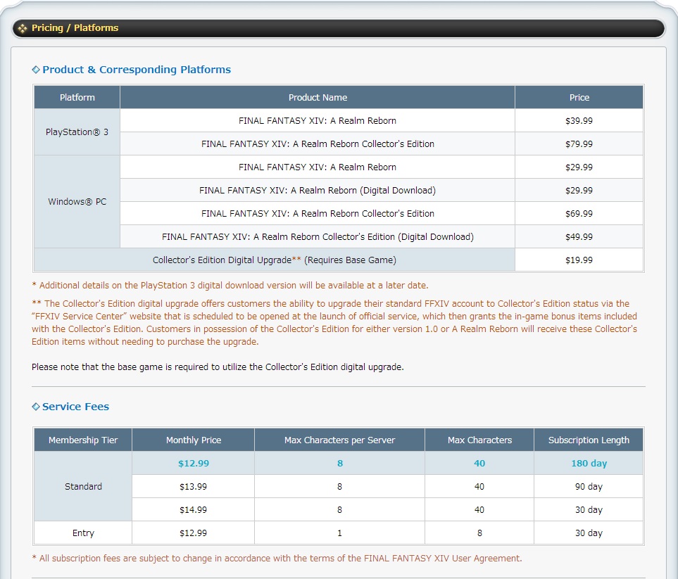Click the Pricing / Platforms header icon

[x=22, y=28]
